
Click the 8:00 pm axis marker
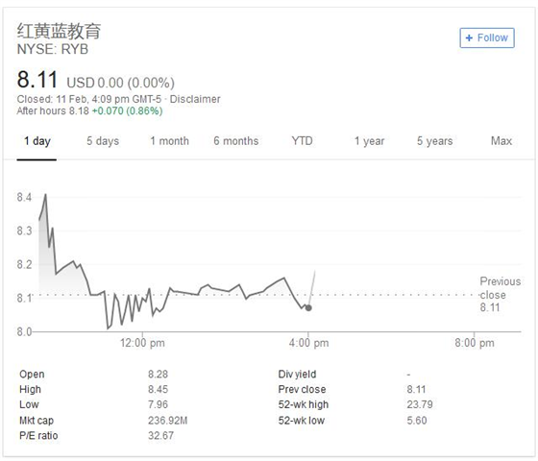475,343
